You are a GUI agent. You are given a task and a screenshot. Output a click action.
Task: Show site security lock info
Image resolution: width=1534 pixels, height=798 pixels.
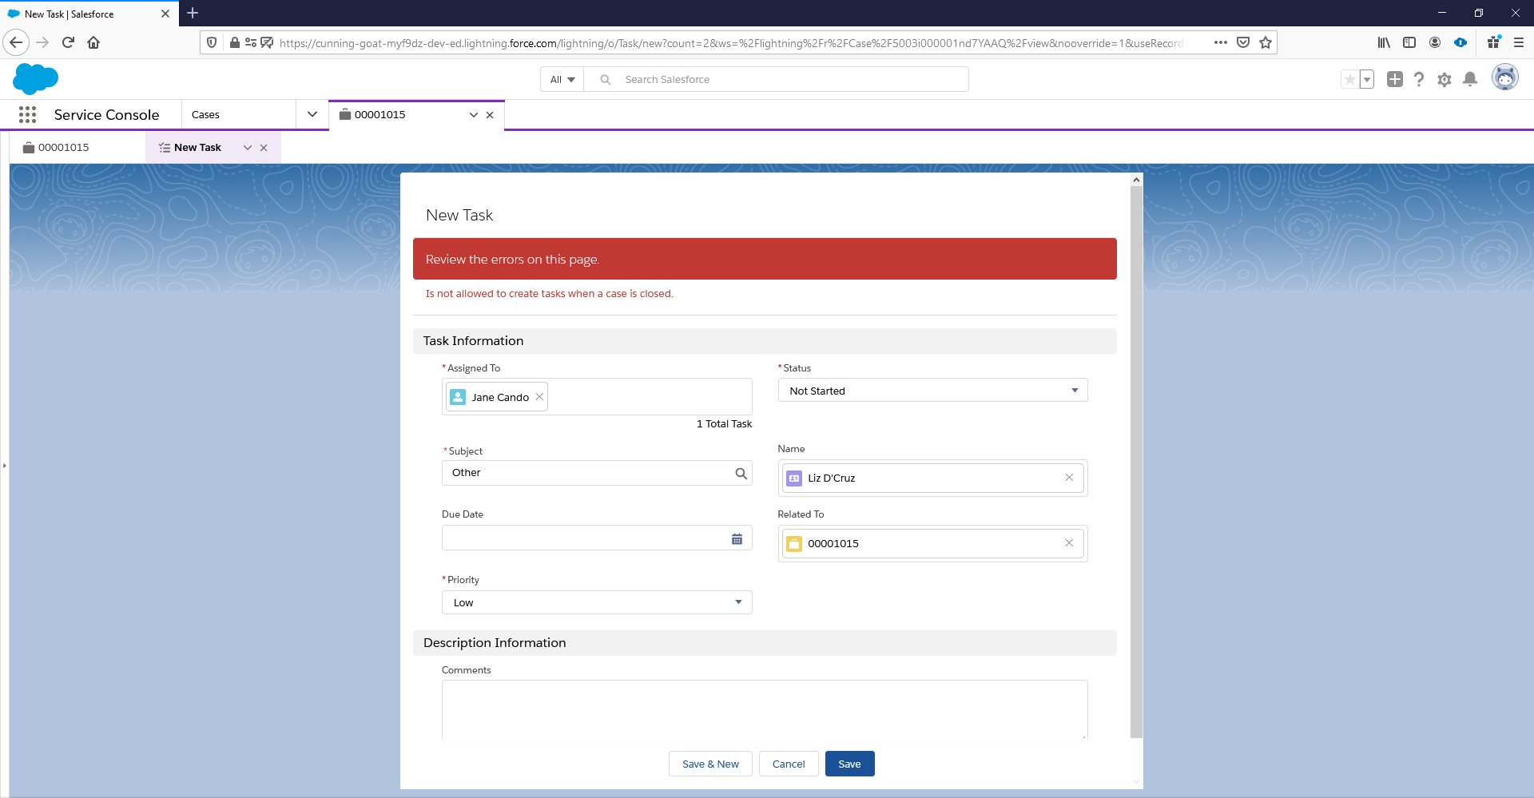pyautogui.click(x=234, y=42)
